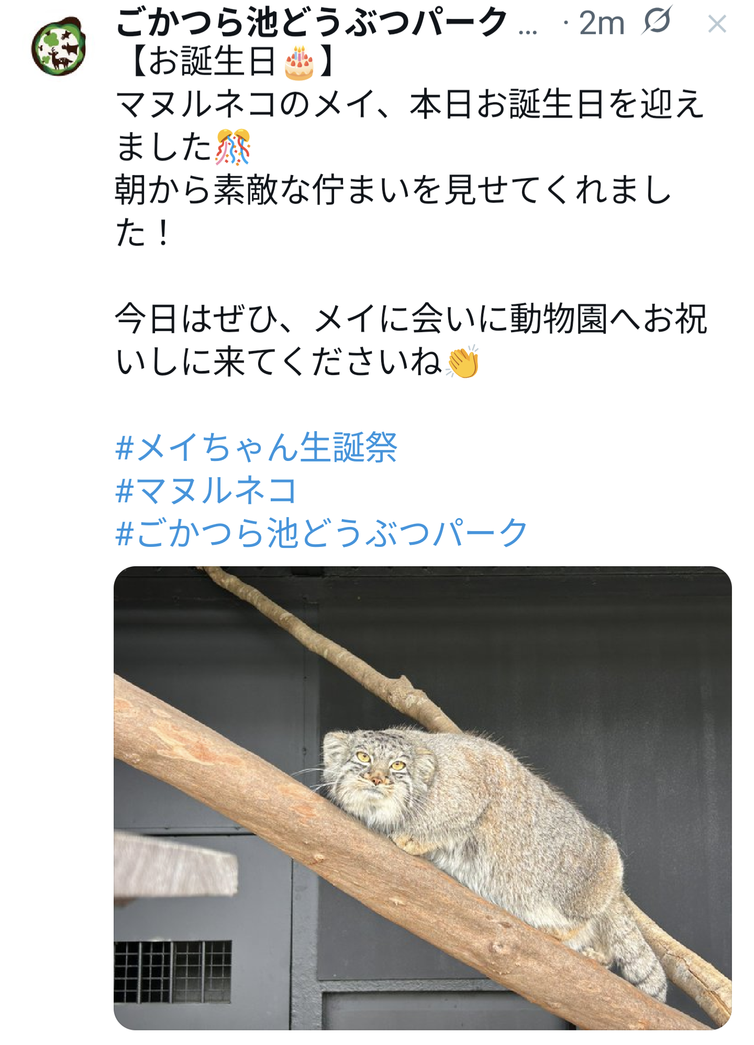
Task: Dismiss the post with the X icon
Action: click(717, 24)
